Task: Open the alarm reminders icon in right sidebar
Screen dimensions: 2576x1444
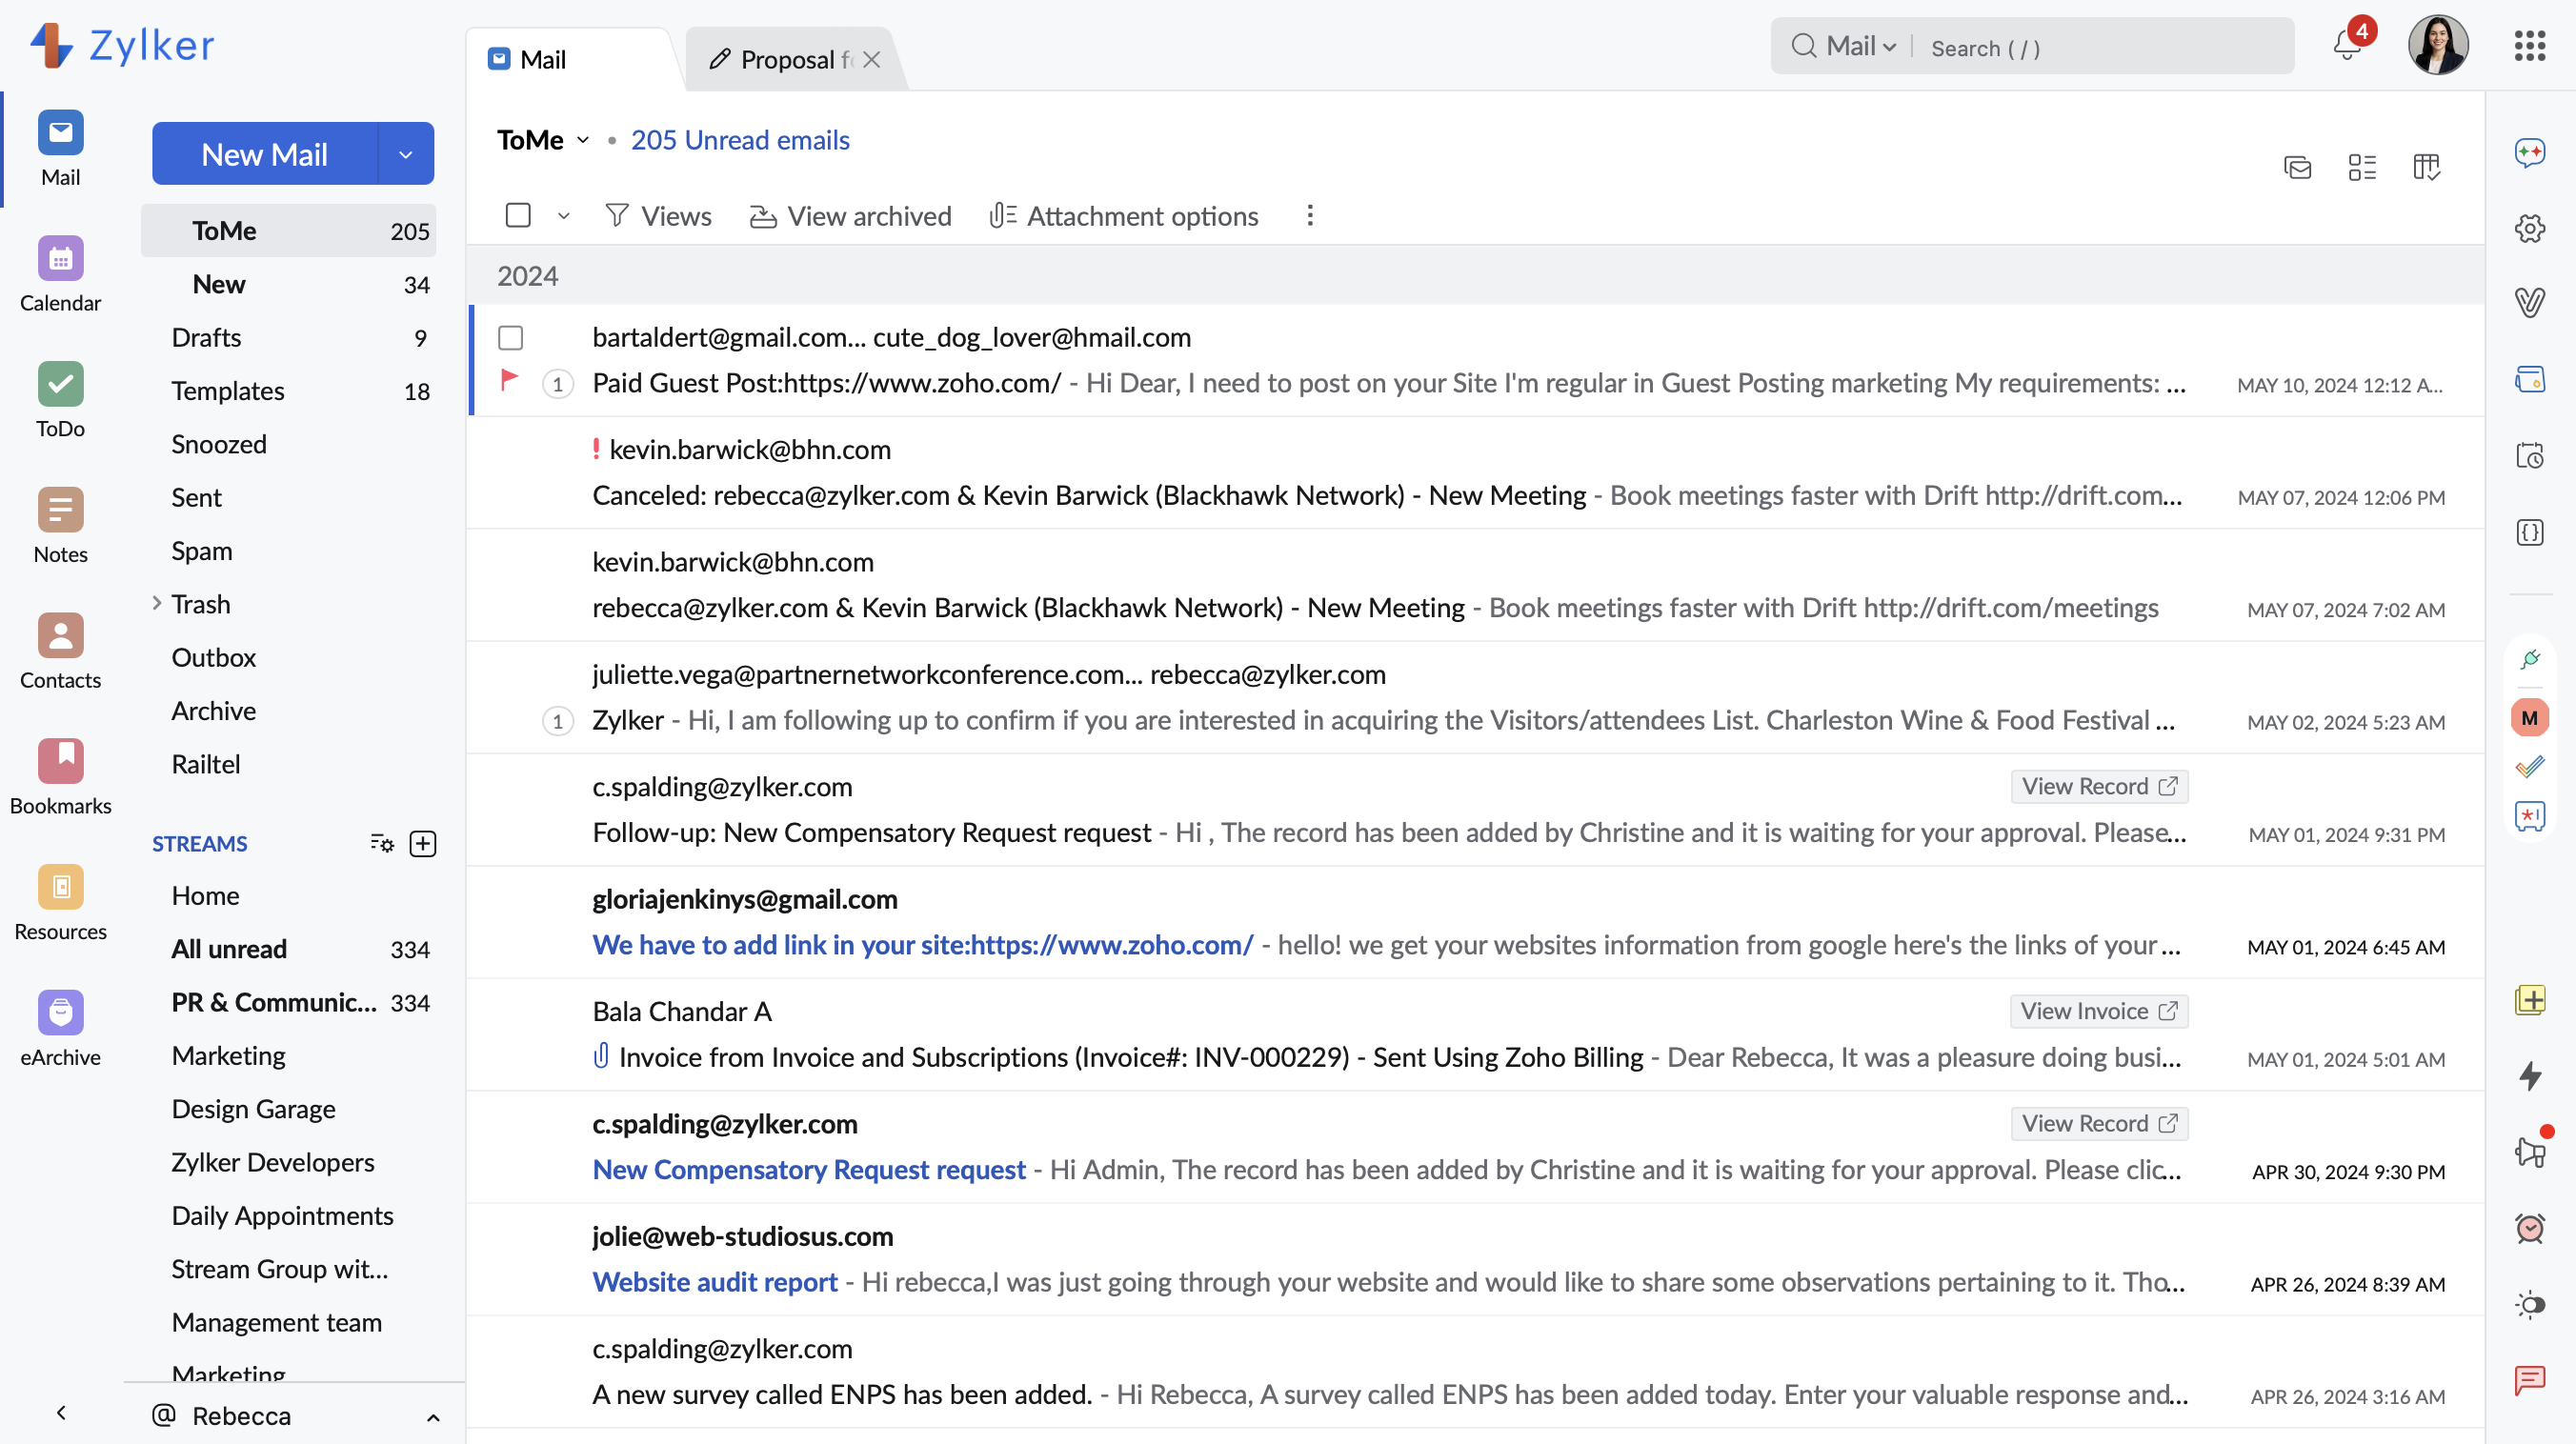Action: pyautogui.click(x=2529, y=1228)
